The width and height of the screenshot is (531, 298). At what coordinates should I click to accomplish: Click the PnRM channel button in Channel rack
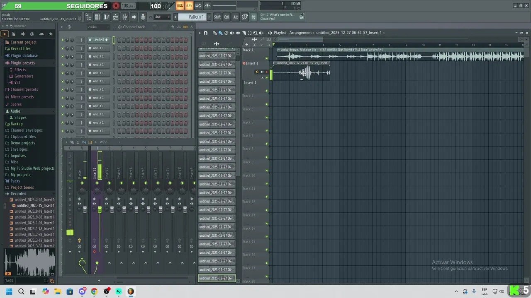tap(99, 40)
